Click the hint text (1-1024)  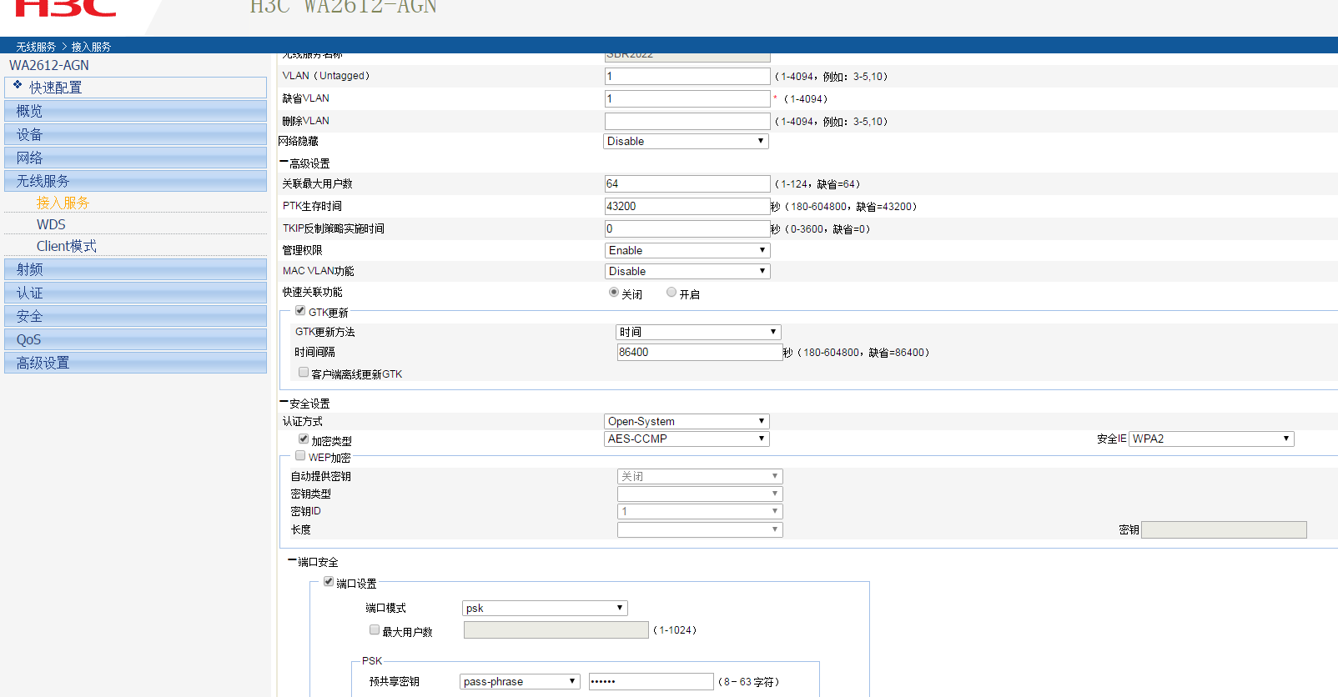[x=675, y=630]
